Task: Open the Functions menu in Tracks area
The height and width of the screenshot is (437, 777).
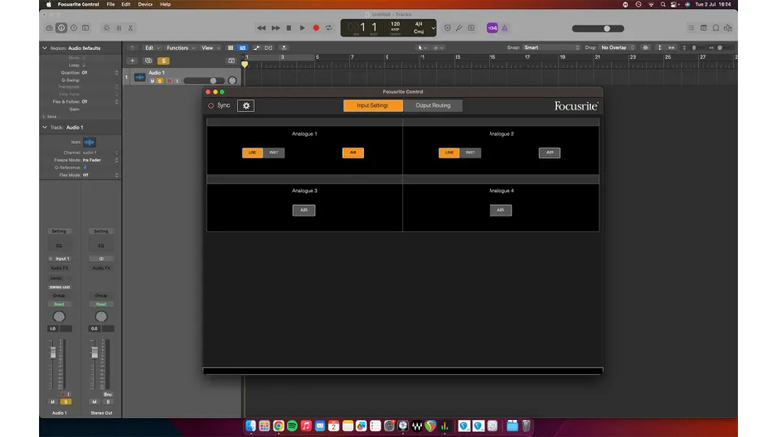Action: 181,48
